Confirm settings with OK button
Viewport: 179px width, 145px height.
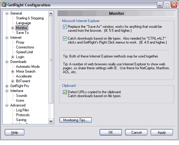tap(111, 132)
